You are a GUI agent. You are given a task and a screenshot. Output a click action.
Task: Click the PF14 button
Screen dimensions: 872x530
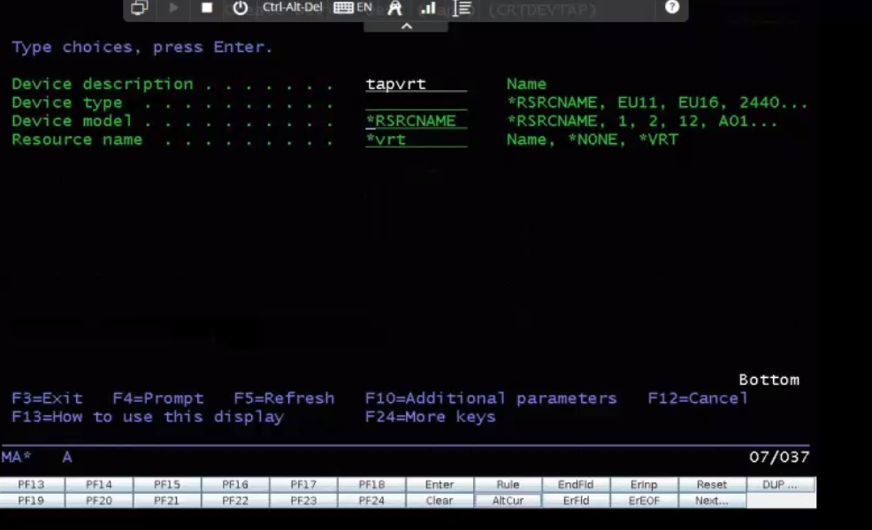[x=99, y=484]
